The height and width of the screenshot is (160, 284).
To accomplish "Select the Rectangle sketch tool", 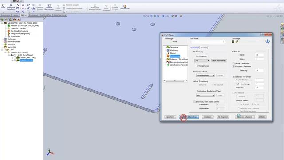I will (x=18, y=8).
